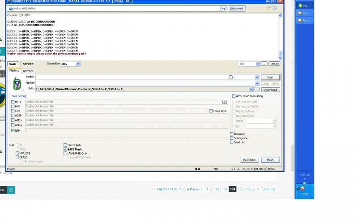Click the Disconnect button
Screen dimensions: 358x224
coord(237,9)
